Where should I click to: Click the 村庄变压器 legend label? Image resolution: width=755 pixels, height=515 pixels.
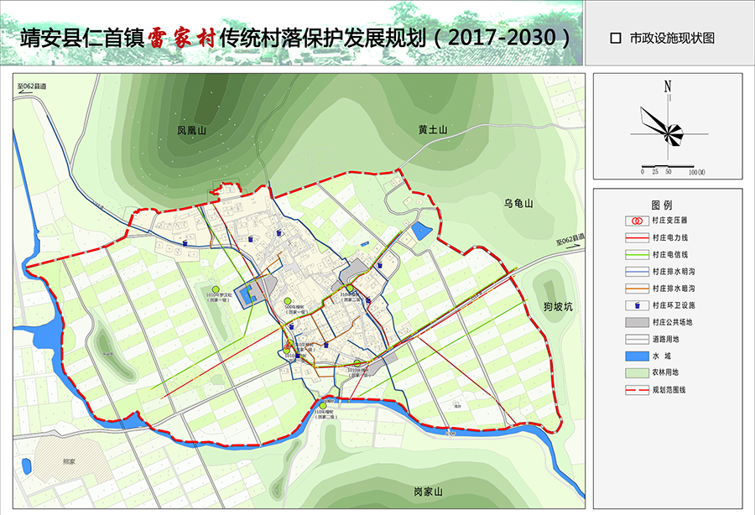[x=669, y=221]
